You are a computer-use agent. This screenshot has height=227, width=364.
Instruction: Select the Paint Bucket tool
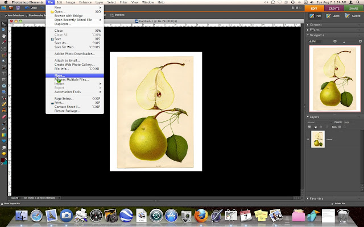(x=4, y=129)
